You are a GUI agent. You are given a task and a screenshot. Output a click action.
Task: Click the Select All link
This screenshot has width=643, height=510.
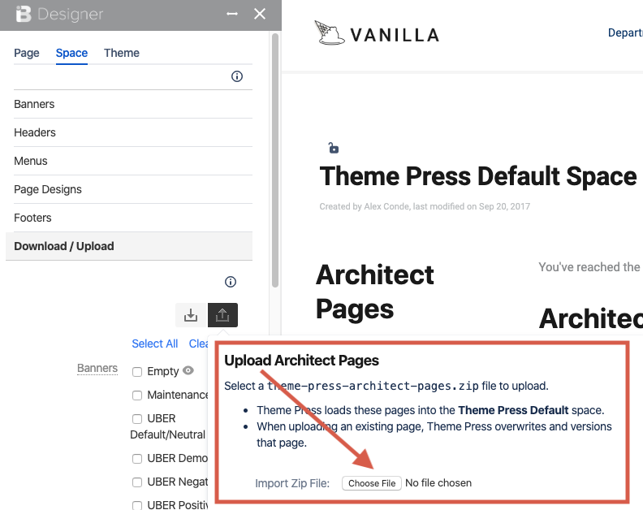(154, 344)
